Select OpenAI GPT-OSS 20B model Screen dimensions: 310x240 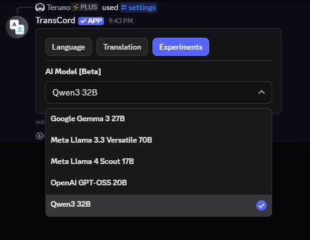pos(159,183)
